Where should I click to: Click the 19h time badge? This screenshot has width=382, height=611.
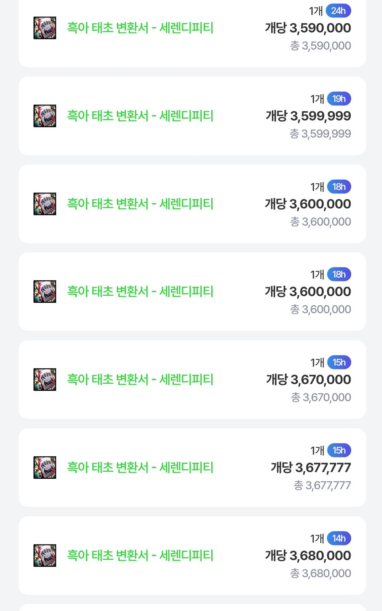tap(339, 99)
